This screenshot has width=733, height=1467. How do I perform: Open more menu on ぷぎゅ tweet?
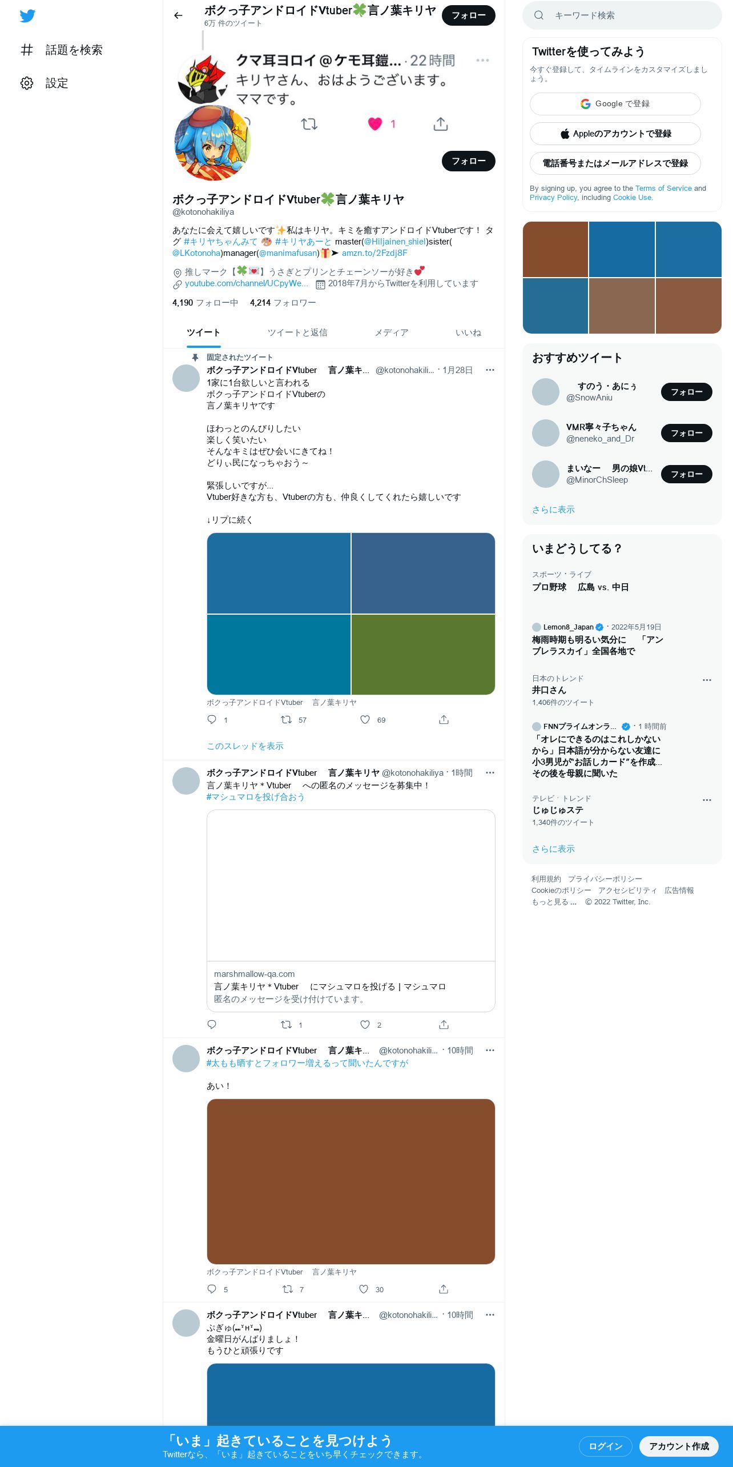(490, 1315)
